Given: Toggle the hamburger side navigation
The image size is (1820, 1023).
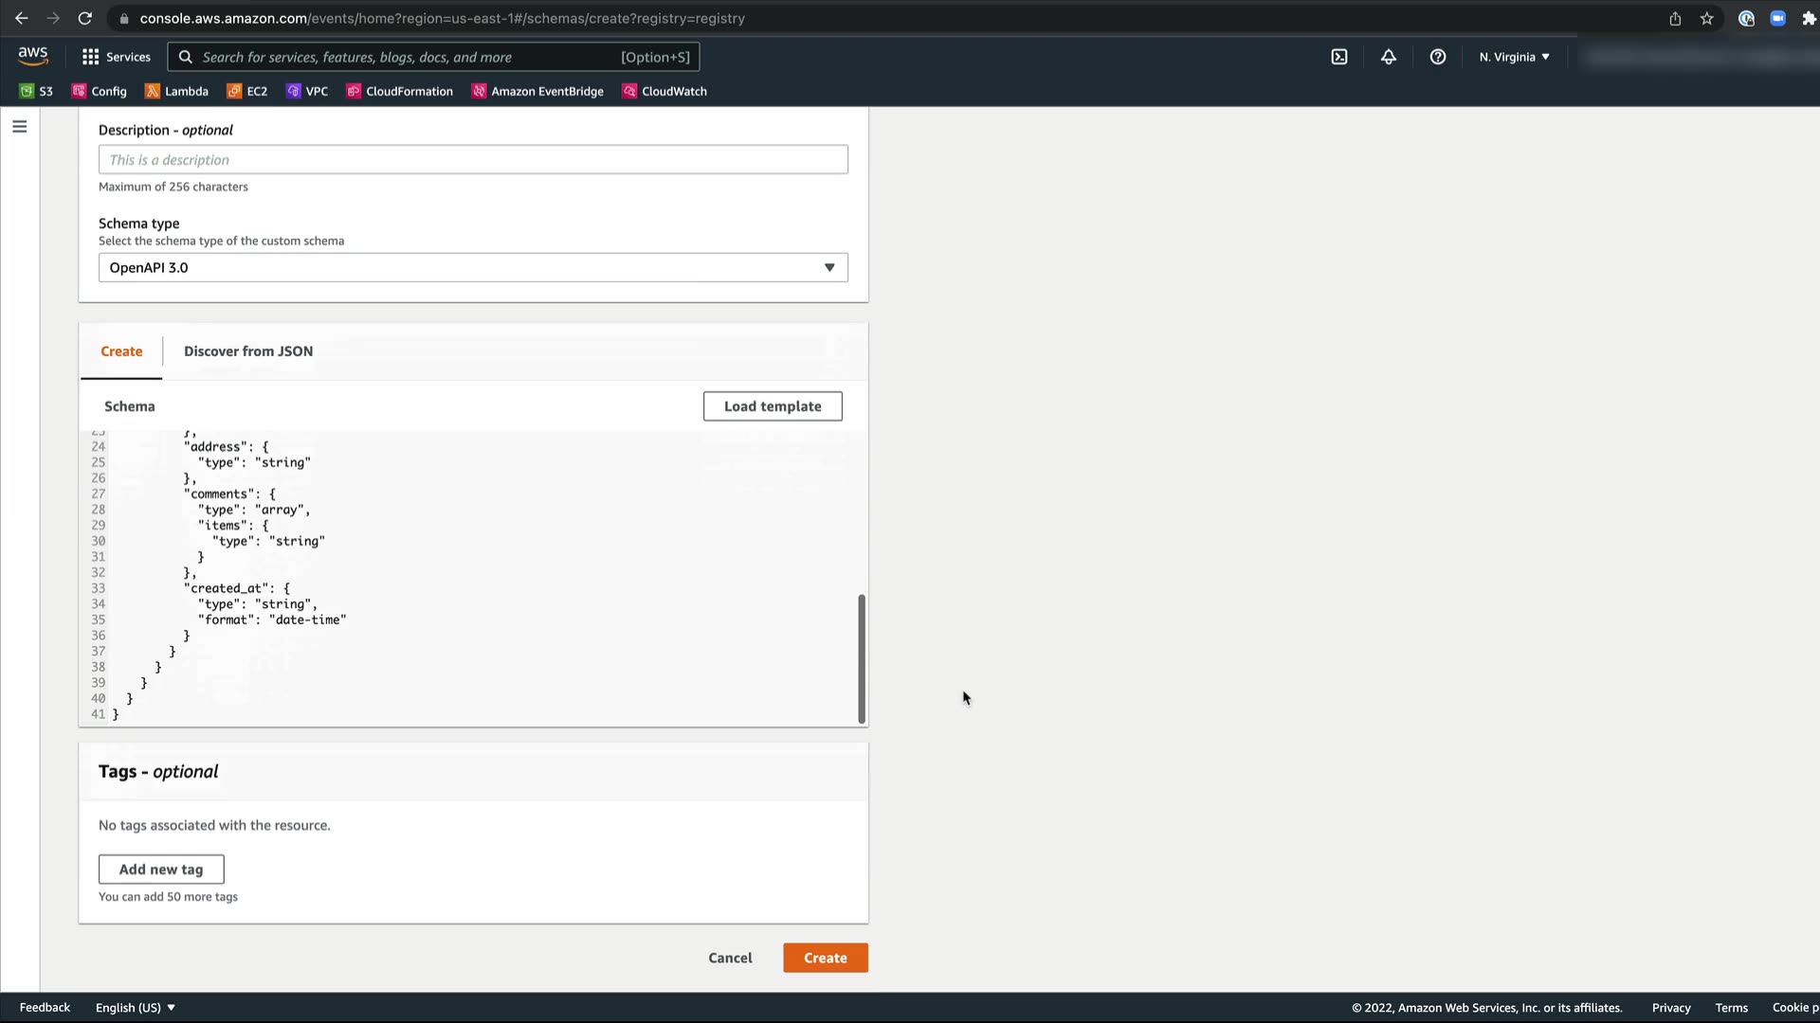Looking at the screenshot, I should 20,127.
